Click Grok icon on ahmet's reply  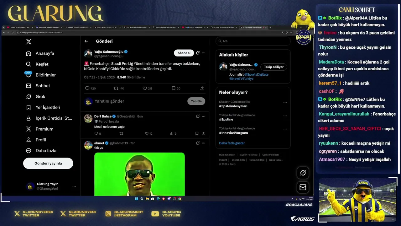coord(198,143)
